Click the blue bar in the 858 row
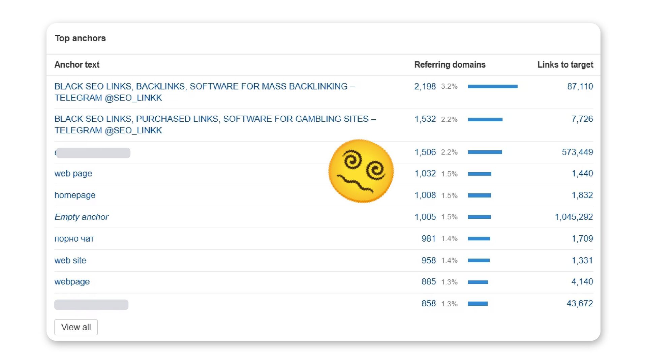The width and height of the screenshot is (647, 364). click(478, 304)
